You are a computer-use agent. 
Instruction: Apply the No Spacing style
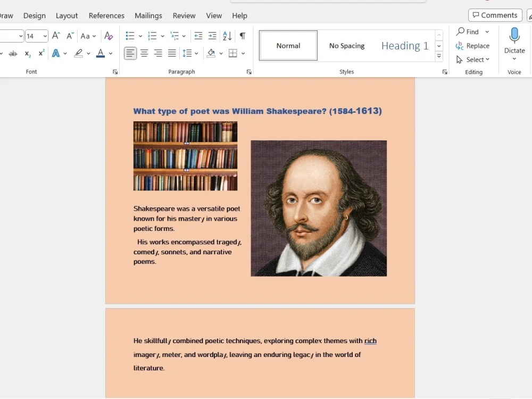click(x=347, y=45)
